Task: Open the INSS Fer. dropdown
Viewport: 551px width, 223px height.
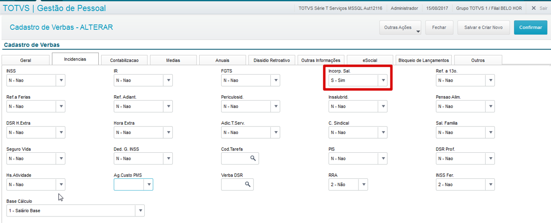Action: pos(490,185)
